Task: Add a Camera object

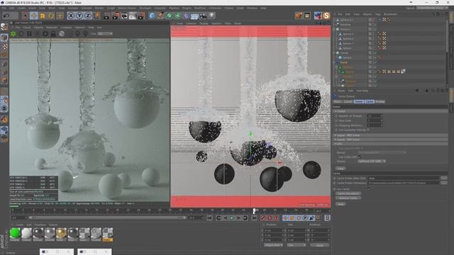Action: [x=204, y=16]
